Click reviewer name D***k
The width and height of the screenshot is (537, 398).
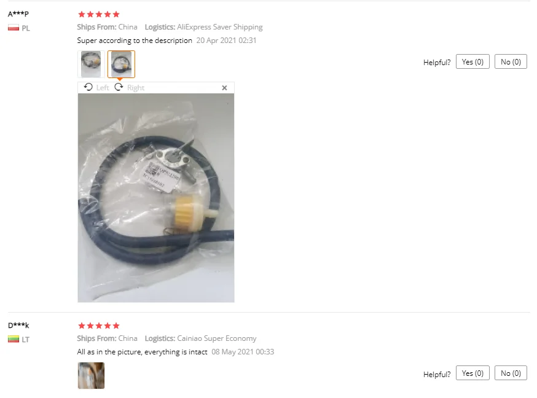pos(18,325)
